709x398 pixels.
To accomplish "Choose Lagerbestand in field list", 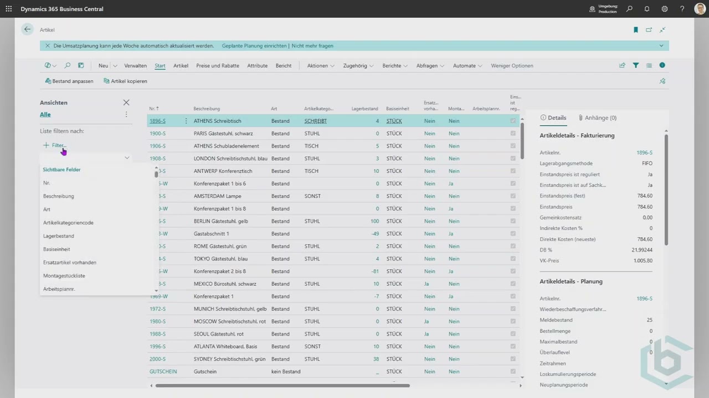I will pyautogui.click(x=59, y=236).
